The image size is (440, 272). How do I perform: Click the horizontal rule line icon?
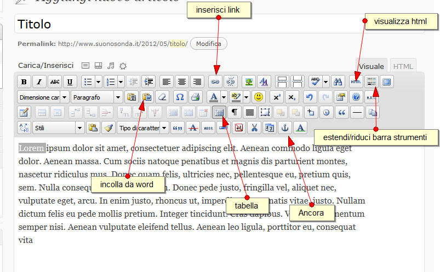coord(357,113)
